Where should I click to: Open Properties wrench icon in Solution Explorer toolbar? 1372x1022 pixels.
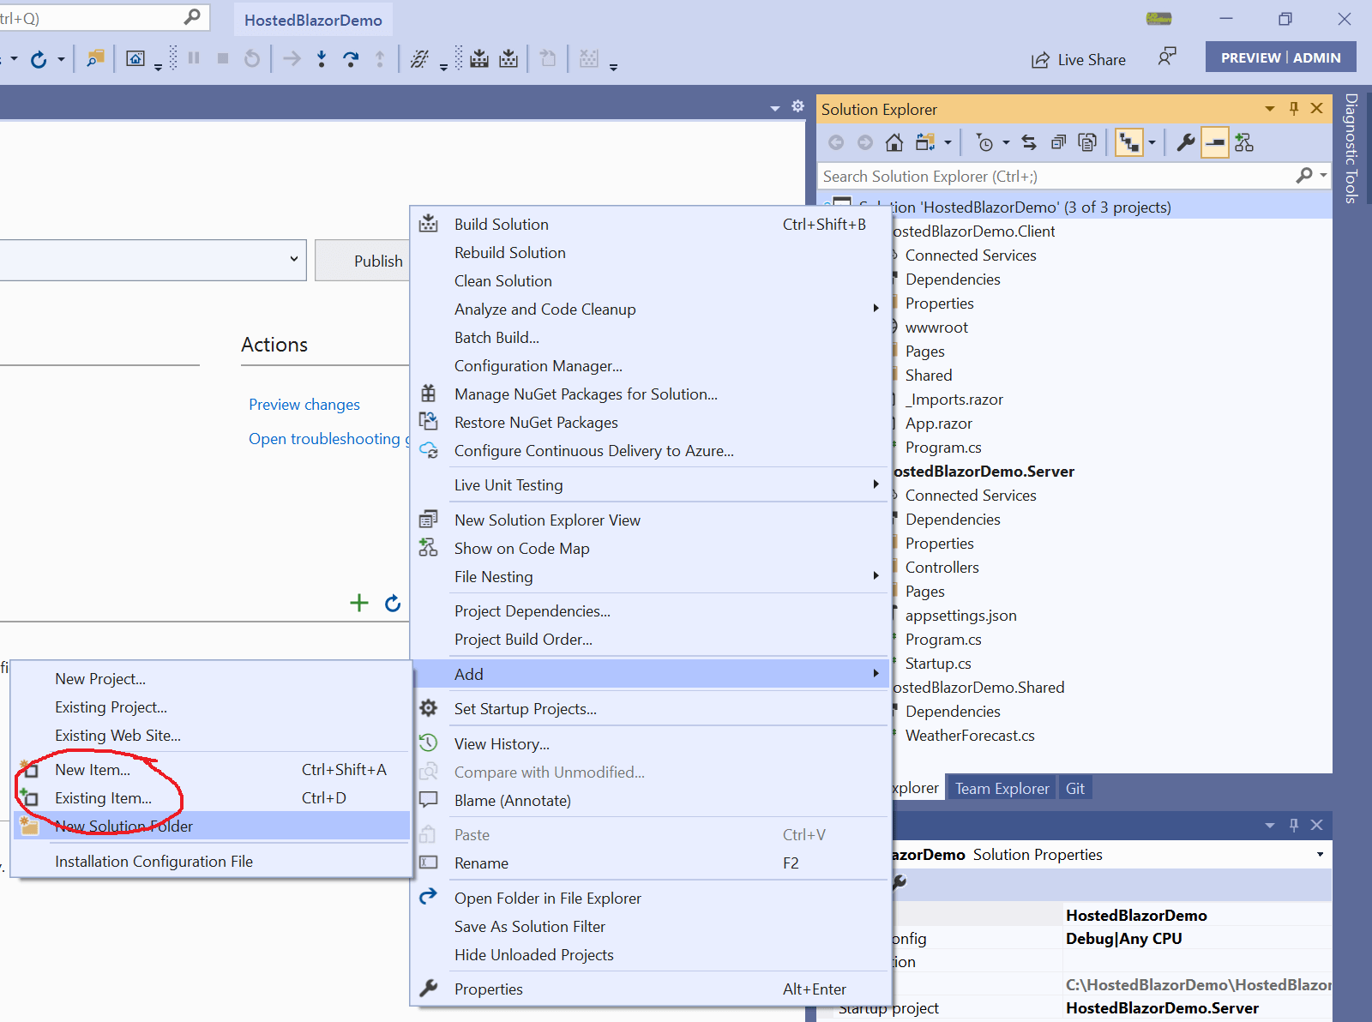coord(1186,142)
